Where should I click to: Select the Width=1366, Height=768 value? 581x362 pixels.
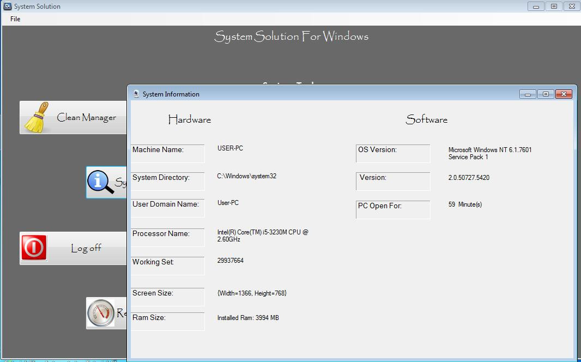pyautogui.click(x=252, y=293)
